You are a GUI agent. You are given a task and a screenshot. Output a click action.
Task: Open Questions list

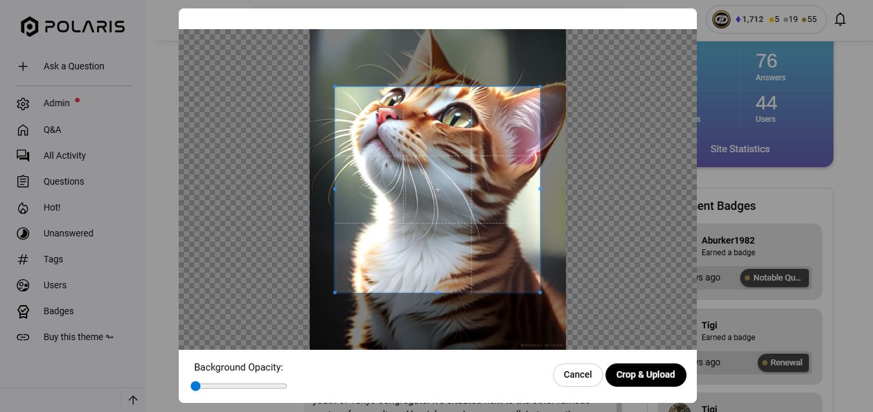coord(63,181)
